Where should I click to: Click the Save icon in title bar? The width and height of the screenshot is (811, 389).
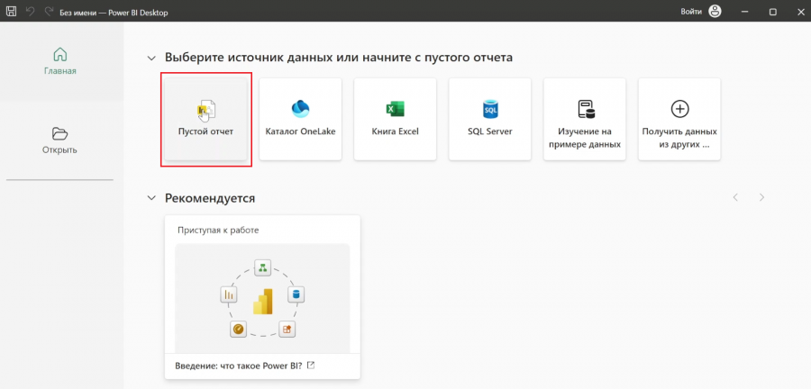pos(11,12)
